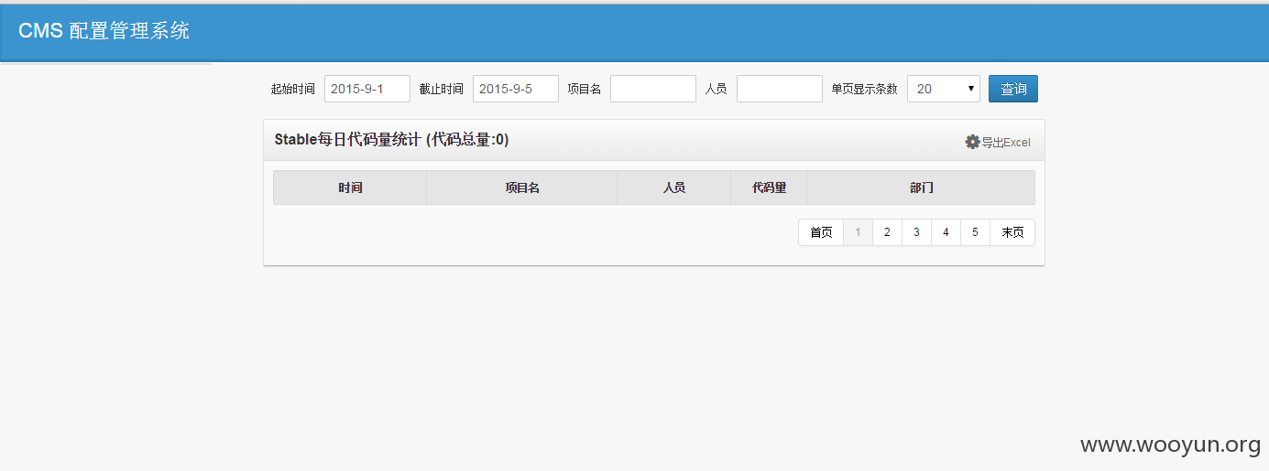Viewport: 1269px width, 471px height.
Task: Jump to 末页 last page
Action: tap(1012, 232)
